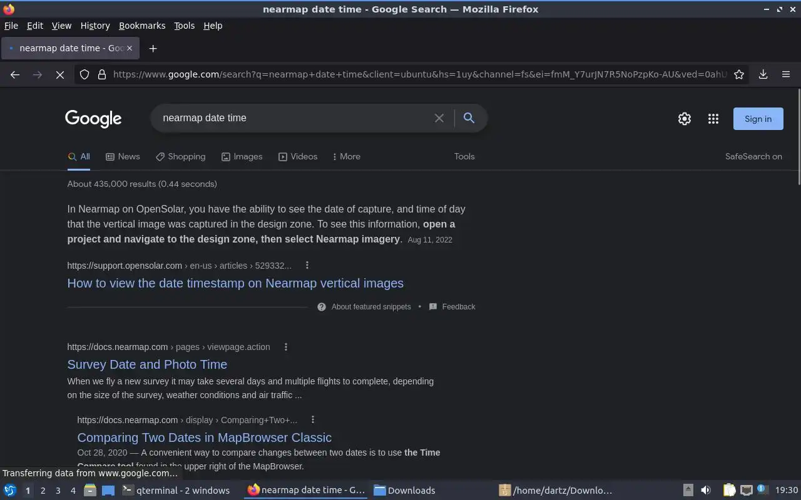Stop loading the page
The width and height of the screenshot is (801, 500).
60,74
